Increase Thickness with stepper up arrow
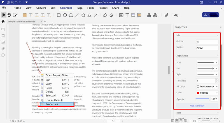Screen dimensions: 224x123 tap(217, 80)
